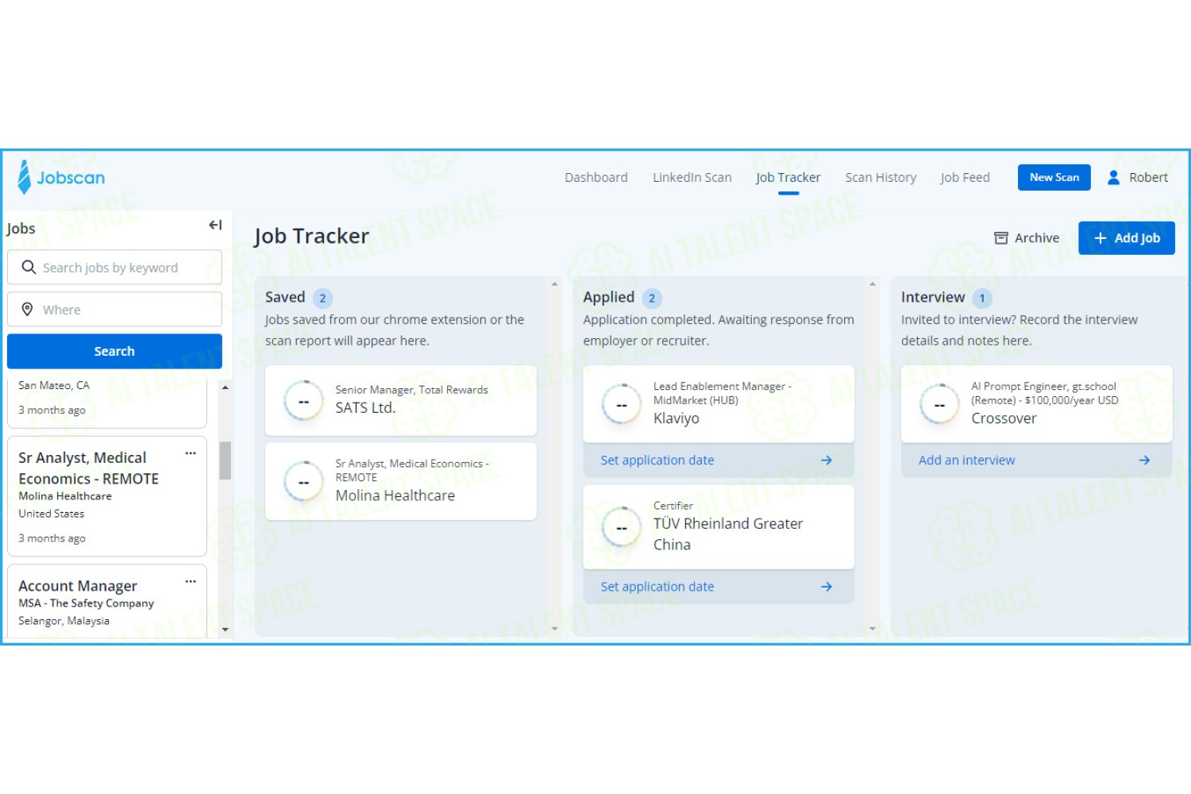Open Certifier TÜV Rheinland Greater China card

[x=719, y=527]
